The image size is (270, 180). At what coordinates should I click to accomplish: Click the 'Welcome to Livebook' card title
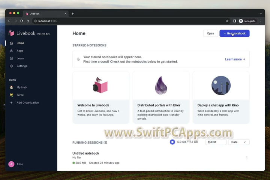(93, 105)
